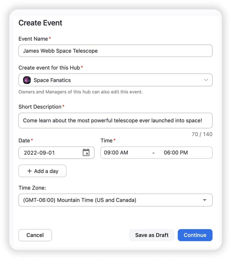Open the Space Fanatics hub dropdown
Screen dimensions: 231x259
[115, 80]
